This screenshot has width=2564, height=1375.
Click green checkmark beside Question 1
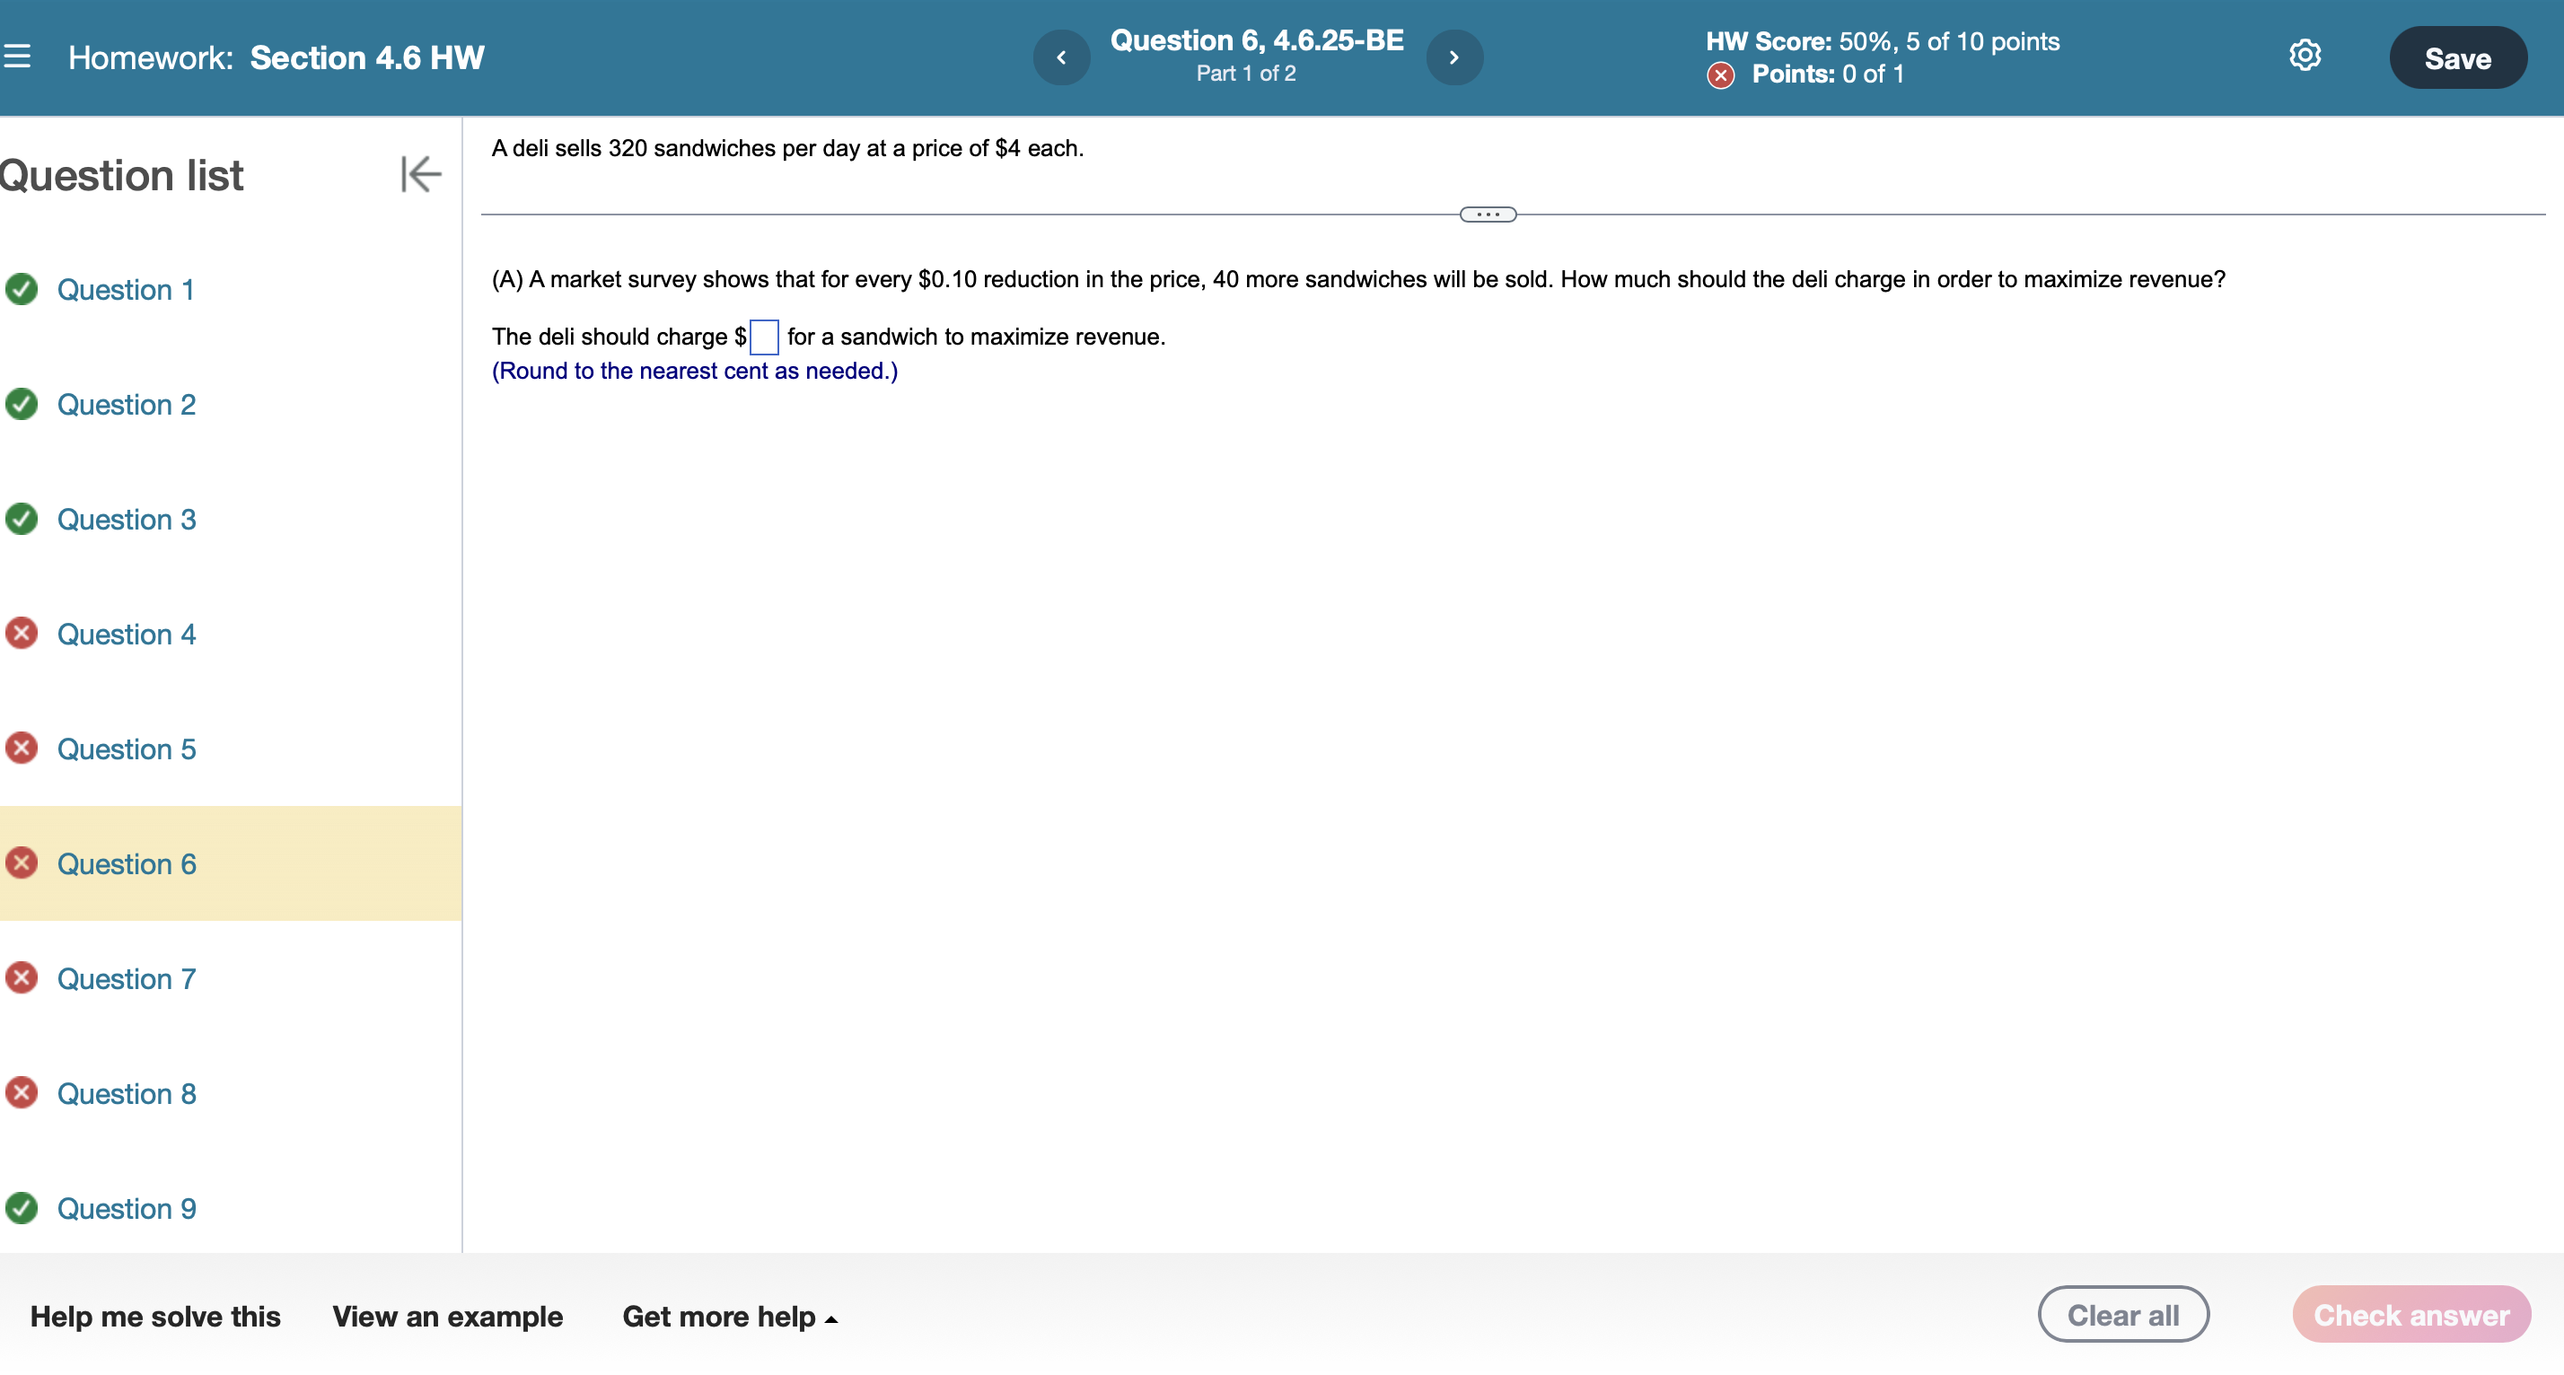22,290
